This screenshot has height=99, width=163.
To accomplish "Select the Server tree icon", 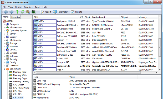I will (x=7, y=34).
